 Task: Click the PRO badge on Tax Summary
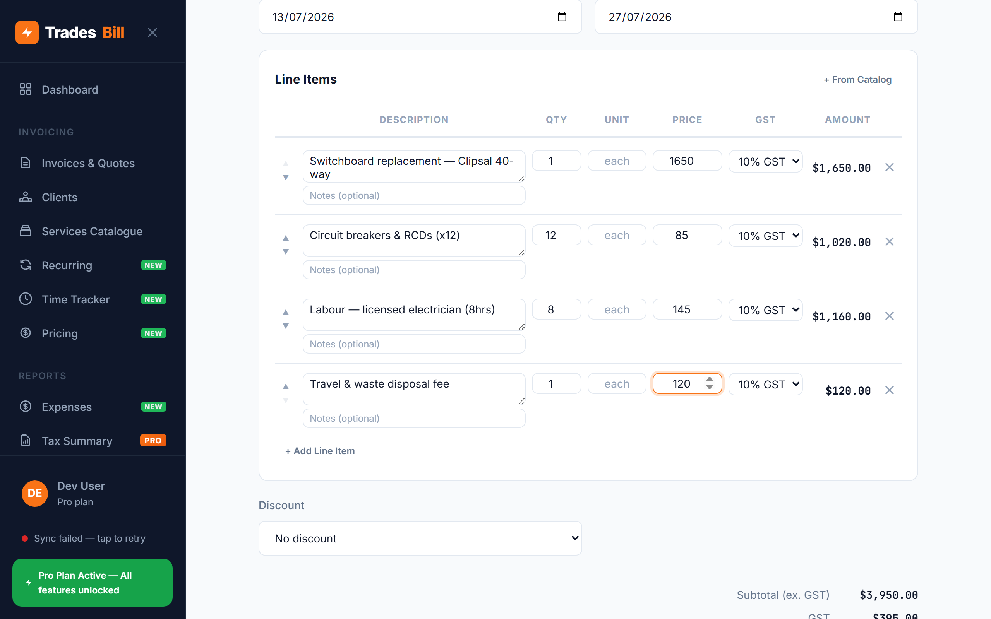click(153, 441)
